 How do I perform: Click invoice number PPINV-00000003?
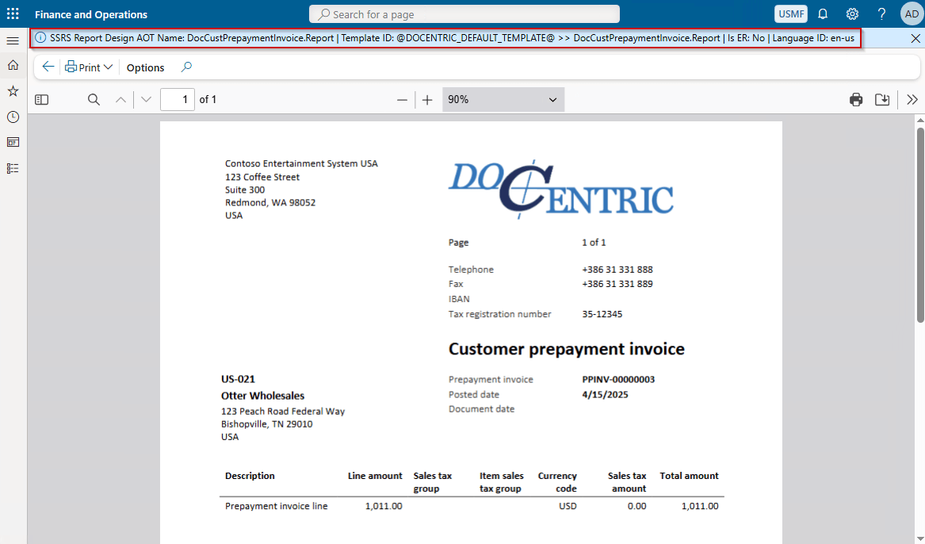[618, 379]
